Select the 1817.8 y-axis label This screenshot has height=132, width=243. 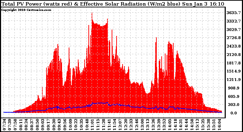[x=234, y=63]
